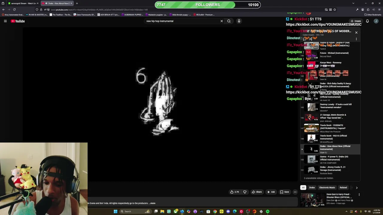The height and width of the screenshot is (215, 383).
Task: Open the YouTube guide hamburger menu
Action: point(5,21)
